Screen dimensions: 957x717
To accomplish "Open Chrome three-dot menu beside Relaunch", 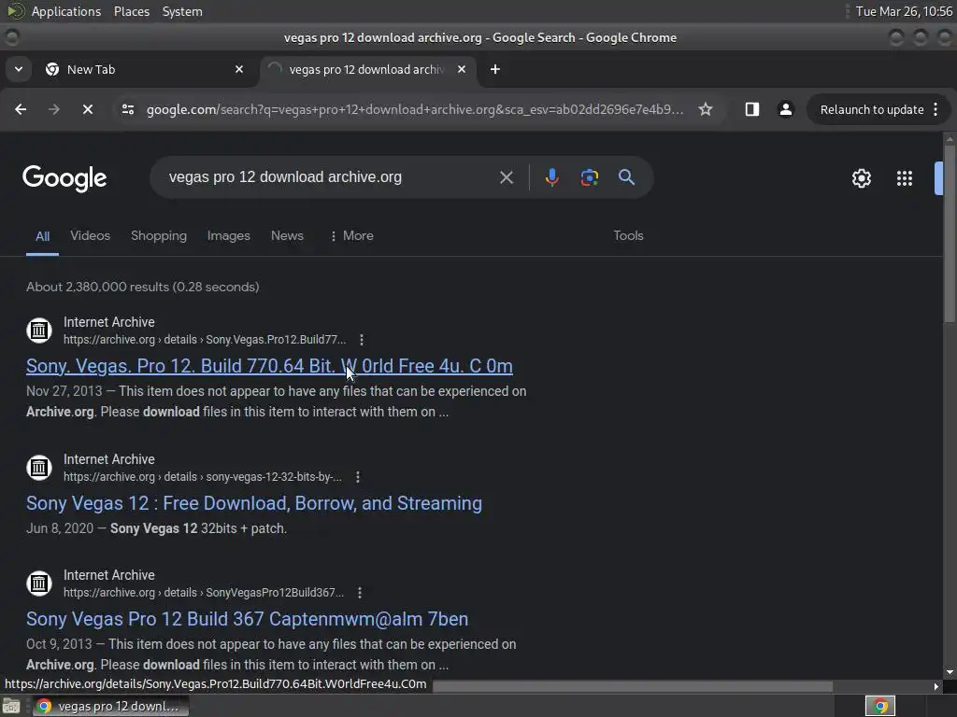I will point(936,109).
